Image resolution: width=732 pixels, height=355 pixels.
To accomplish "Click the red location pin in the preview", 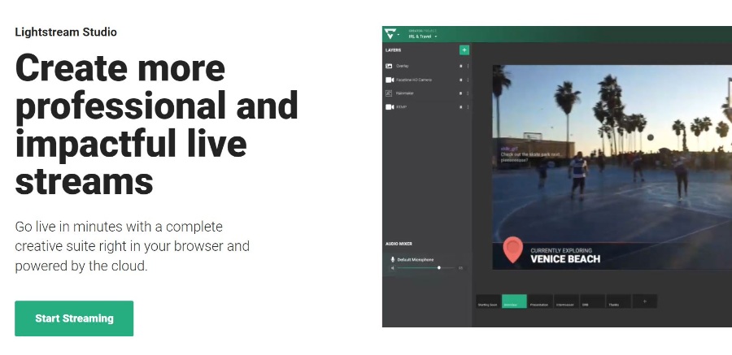I will tap(512, 250).
